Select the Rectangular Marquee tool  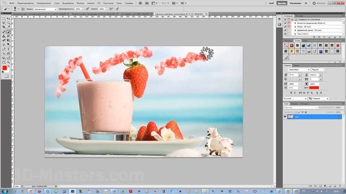pyautogui.click(x=4, y=19)
